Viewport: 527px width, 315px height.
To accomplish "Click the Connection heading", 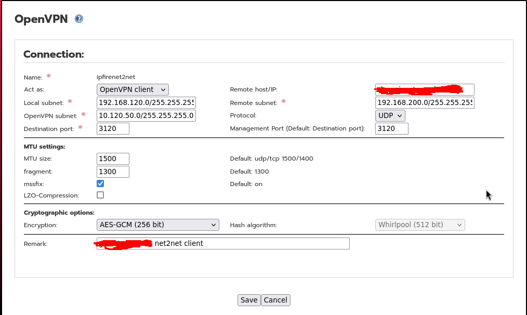I will (54, 54).
